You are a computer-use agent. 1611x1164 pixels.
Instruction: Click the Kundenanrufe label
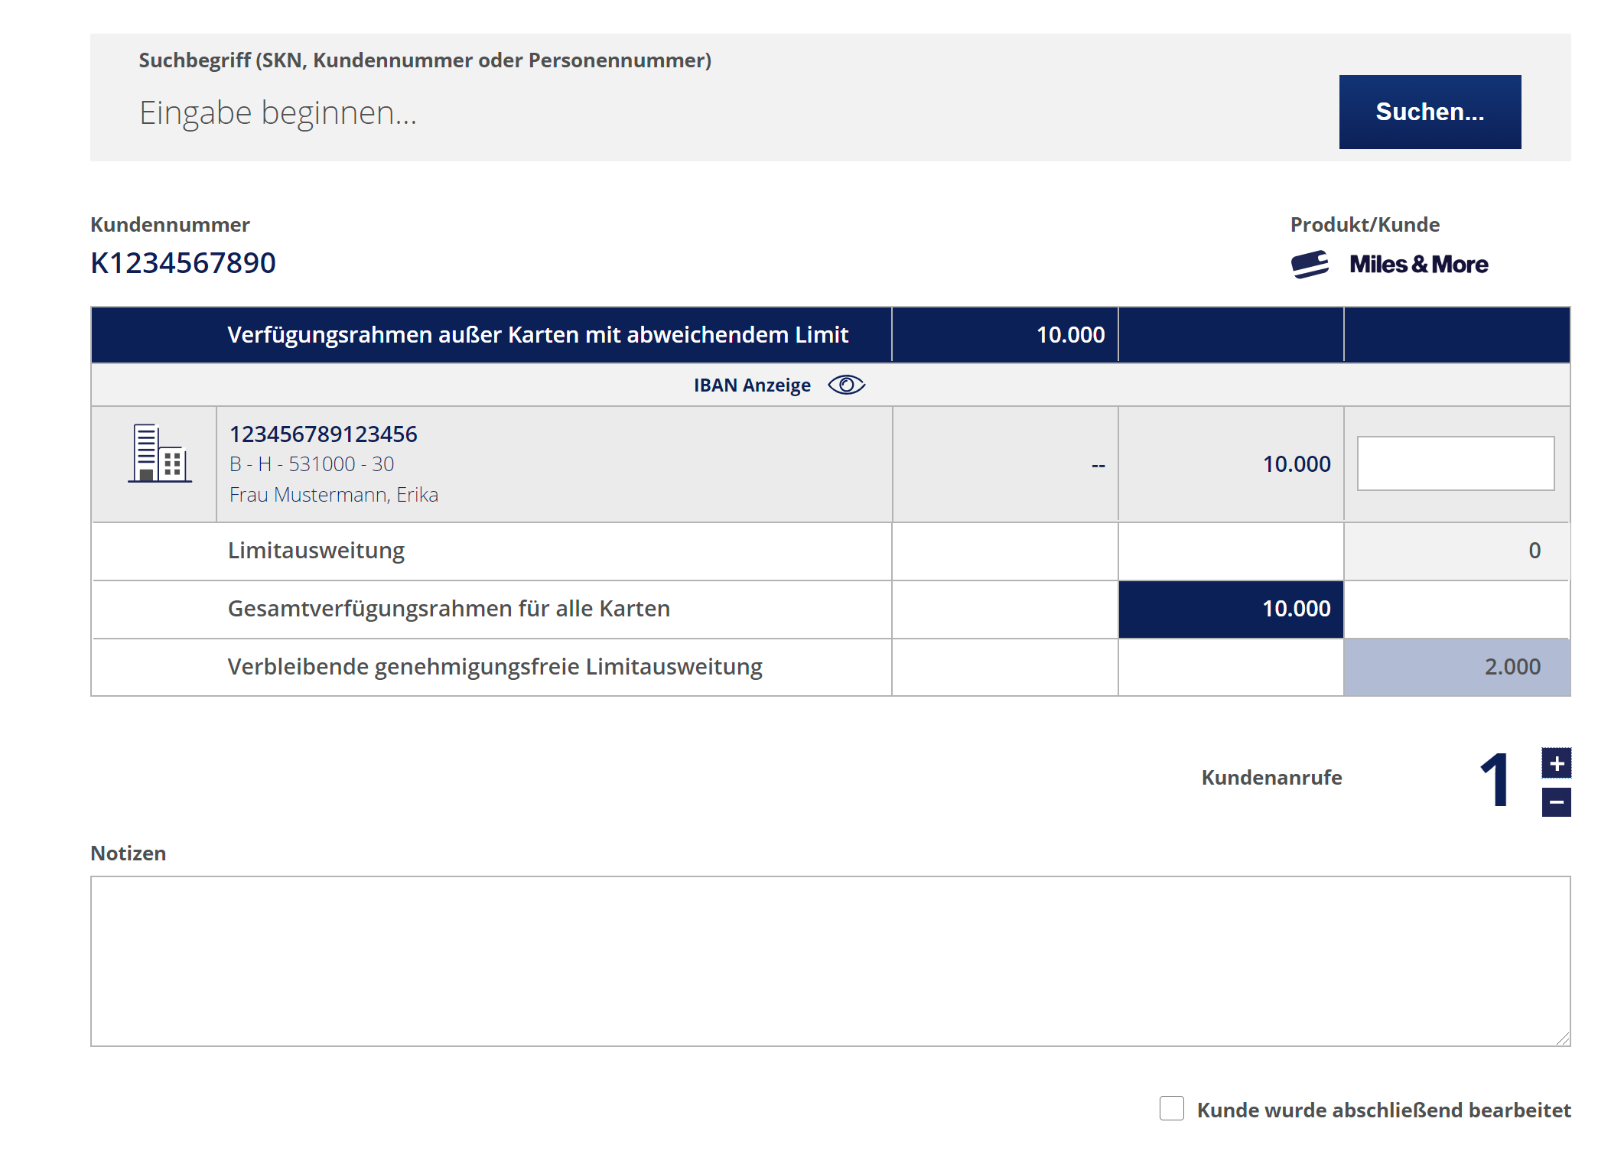(x=1271, y=778)
